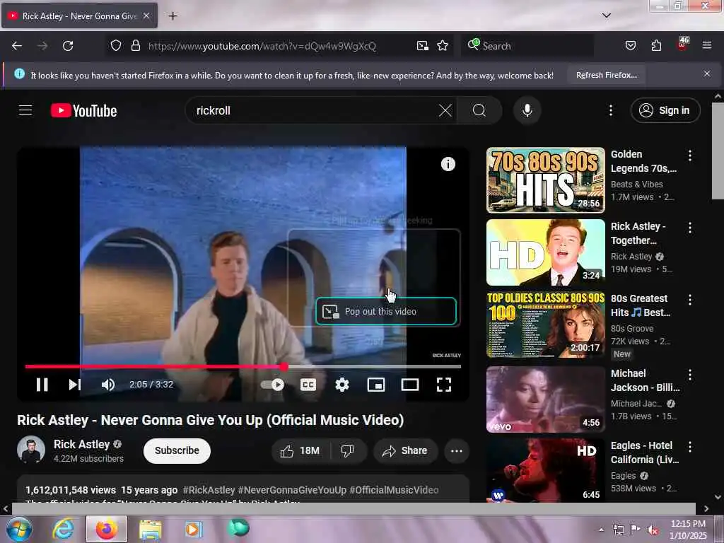The width and height of the screenshot is (724, 543).
Task: Like the video (18M)
Action: tap(300, 450)
